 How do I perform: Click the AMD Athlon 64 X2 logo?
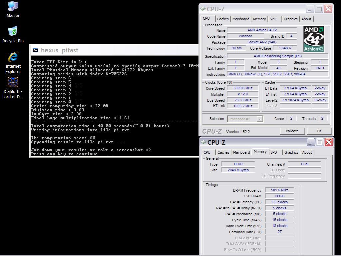click(x=314, y=39)
